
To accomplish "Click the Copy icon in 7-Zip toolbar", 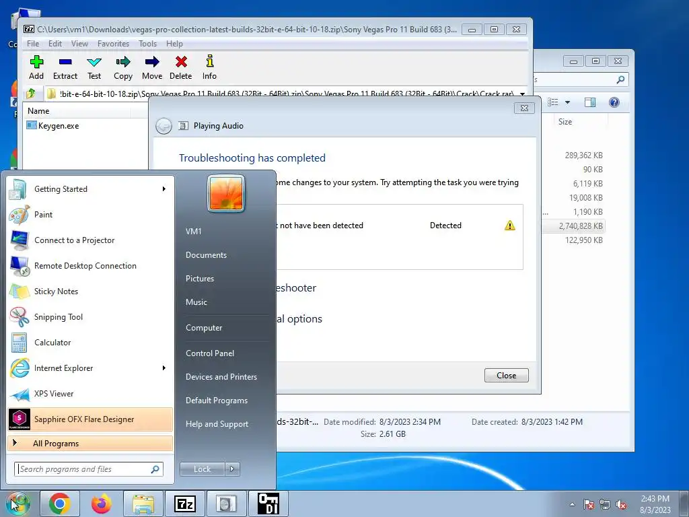I will pyautogui.click(x=123, y=68).
